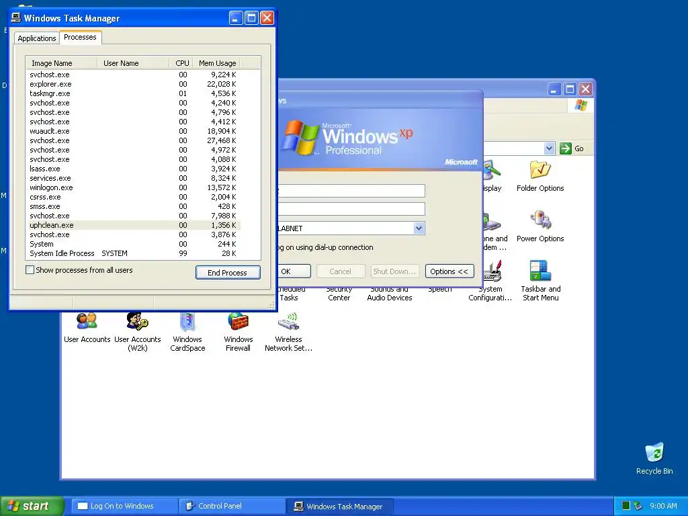
Task: Select explorer.exe process row
Action: click(x=133, y=84)
